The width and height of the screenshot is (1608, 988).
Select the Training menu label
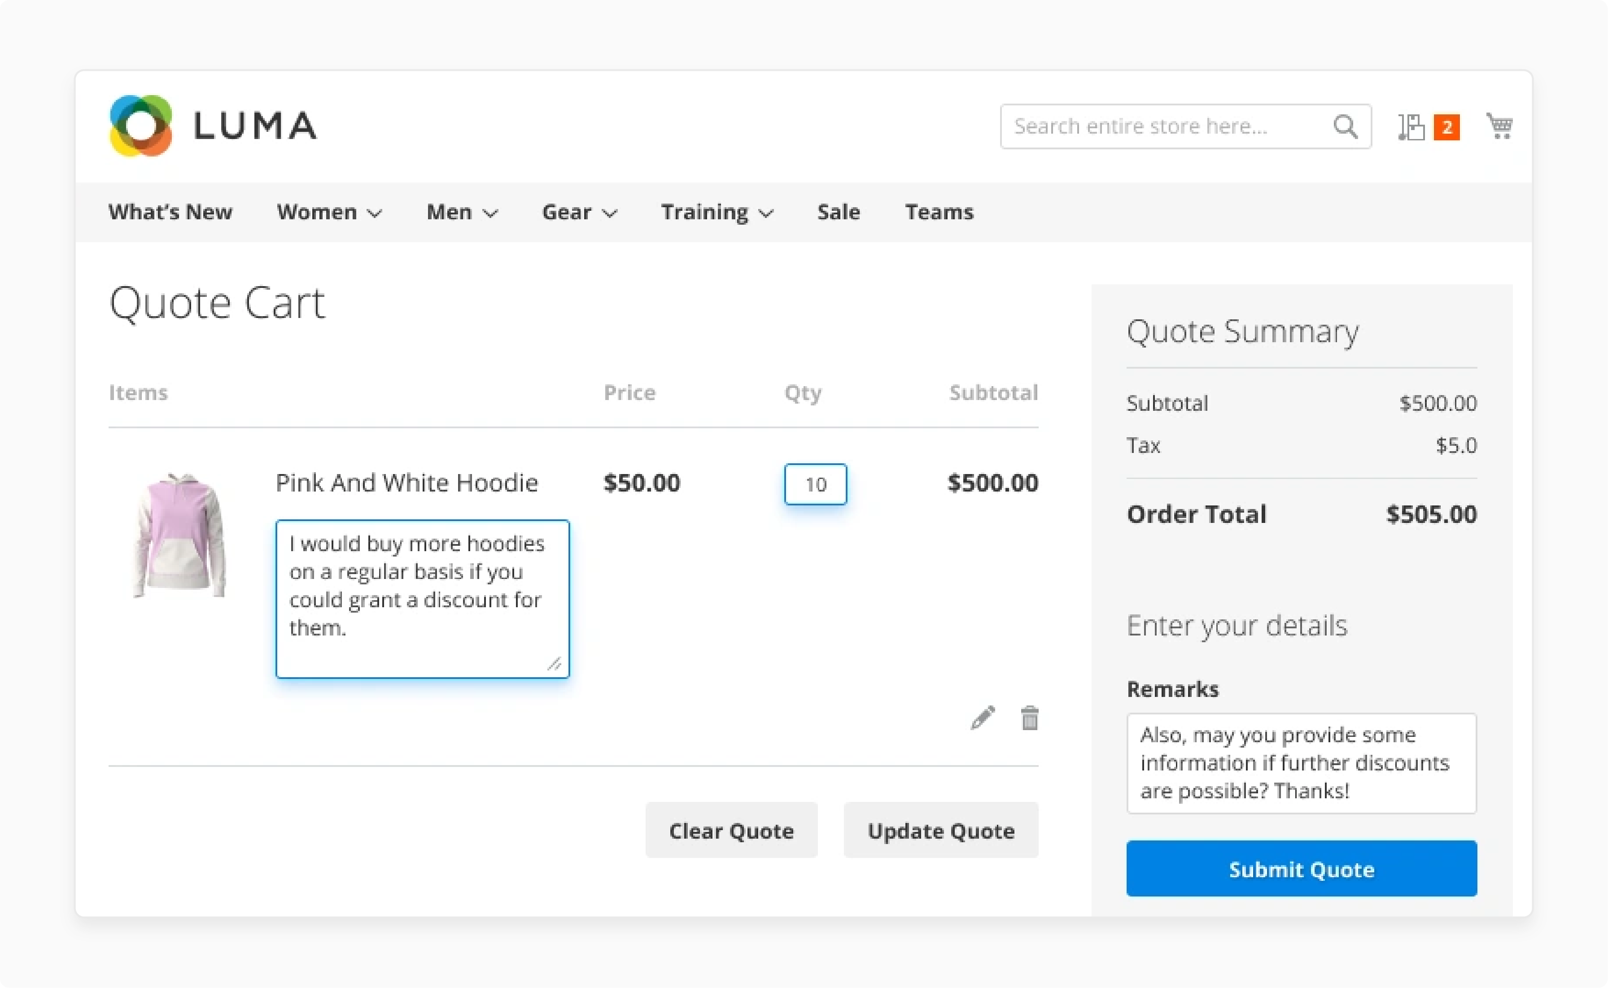point(705,213)
